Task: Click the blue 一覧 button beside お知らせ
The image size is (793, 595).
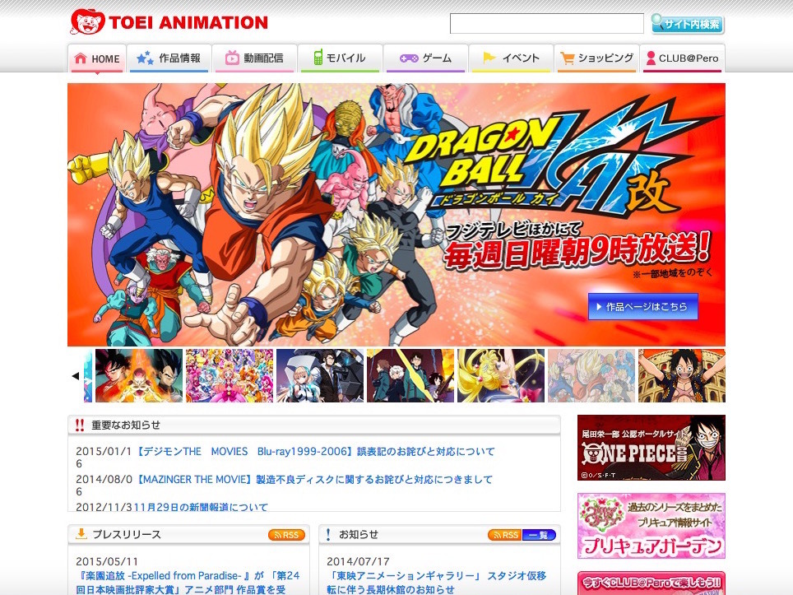Action: (x=540, y=534)
